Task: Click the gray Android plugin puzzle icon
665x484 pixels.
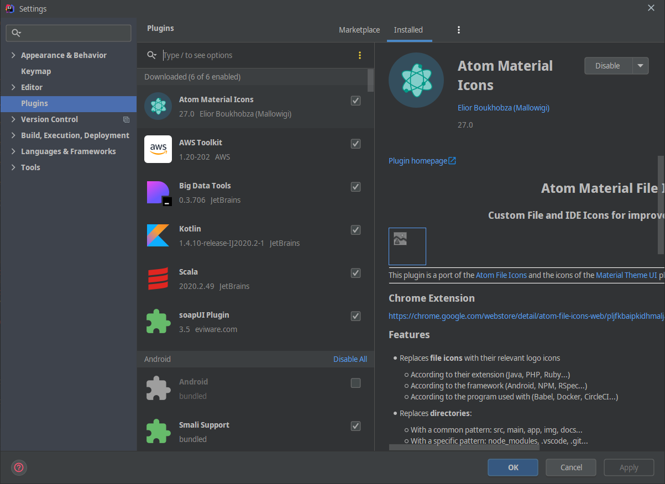Action: coord(158,388)
